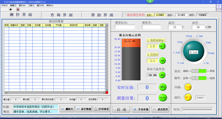Click the 删除行 button

[67, 109]
